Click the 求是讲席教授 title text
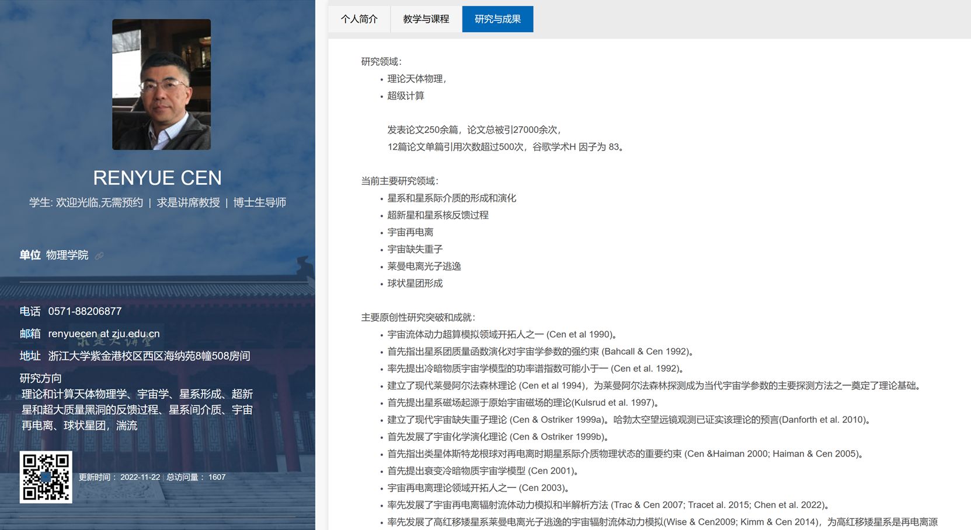Image resolution: width=971 pixels, height=530 pixels. click(x=188, y=202)
